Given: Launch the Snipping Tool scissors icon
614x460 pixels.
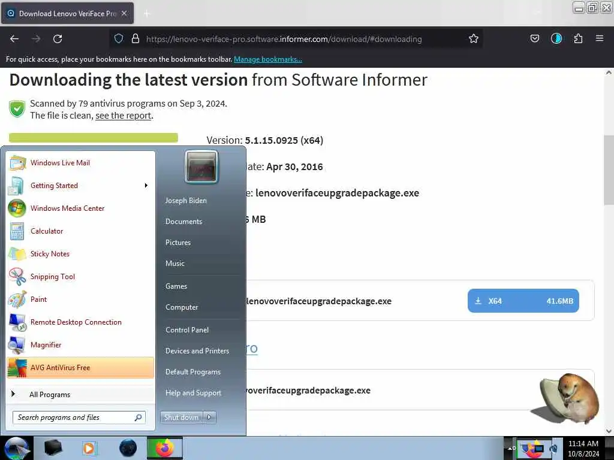Looking at the screenshot, I should (17, 277).
